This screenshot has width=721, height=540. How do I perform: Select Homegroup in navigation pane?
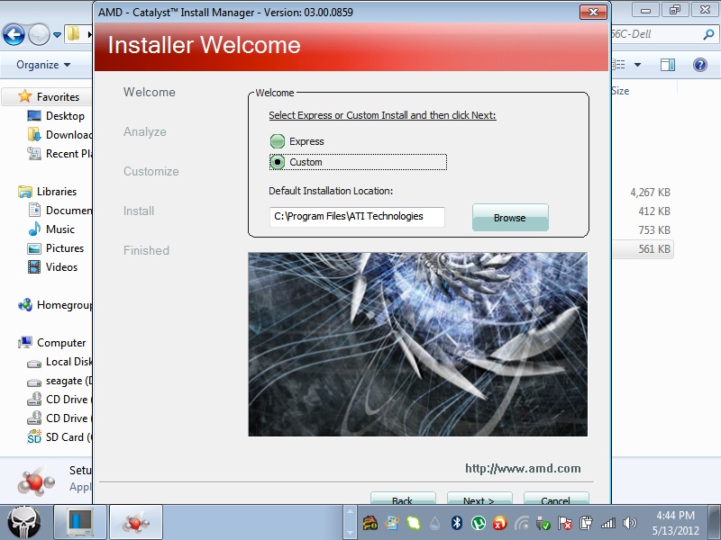point(55,305)
